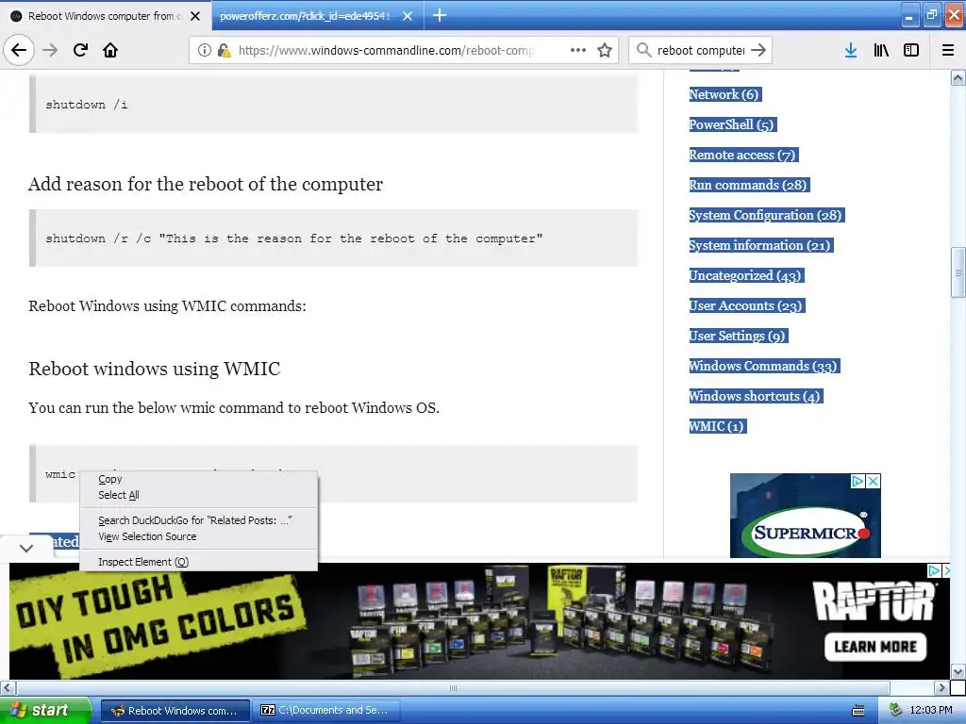Open System Configuration (28) link
Viewport: 966px width, 724px height.
(x=766, y=216)
